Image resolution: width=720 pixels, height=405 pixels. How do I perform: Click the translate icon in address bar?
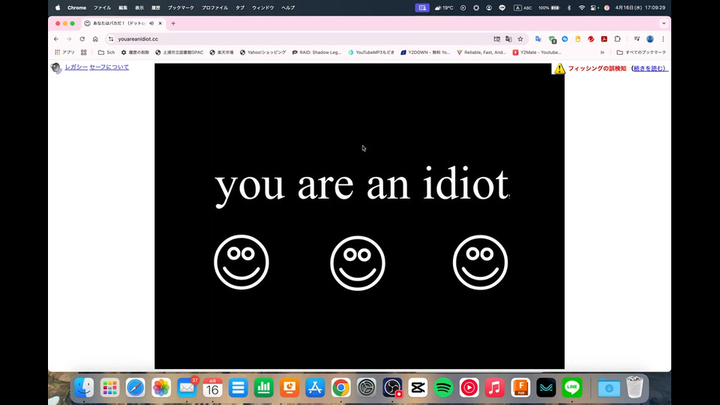508,39
